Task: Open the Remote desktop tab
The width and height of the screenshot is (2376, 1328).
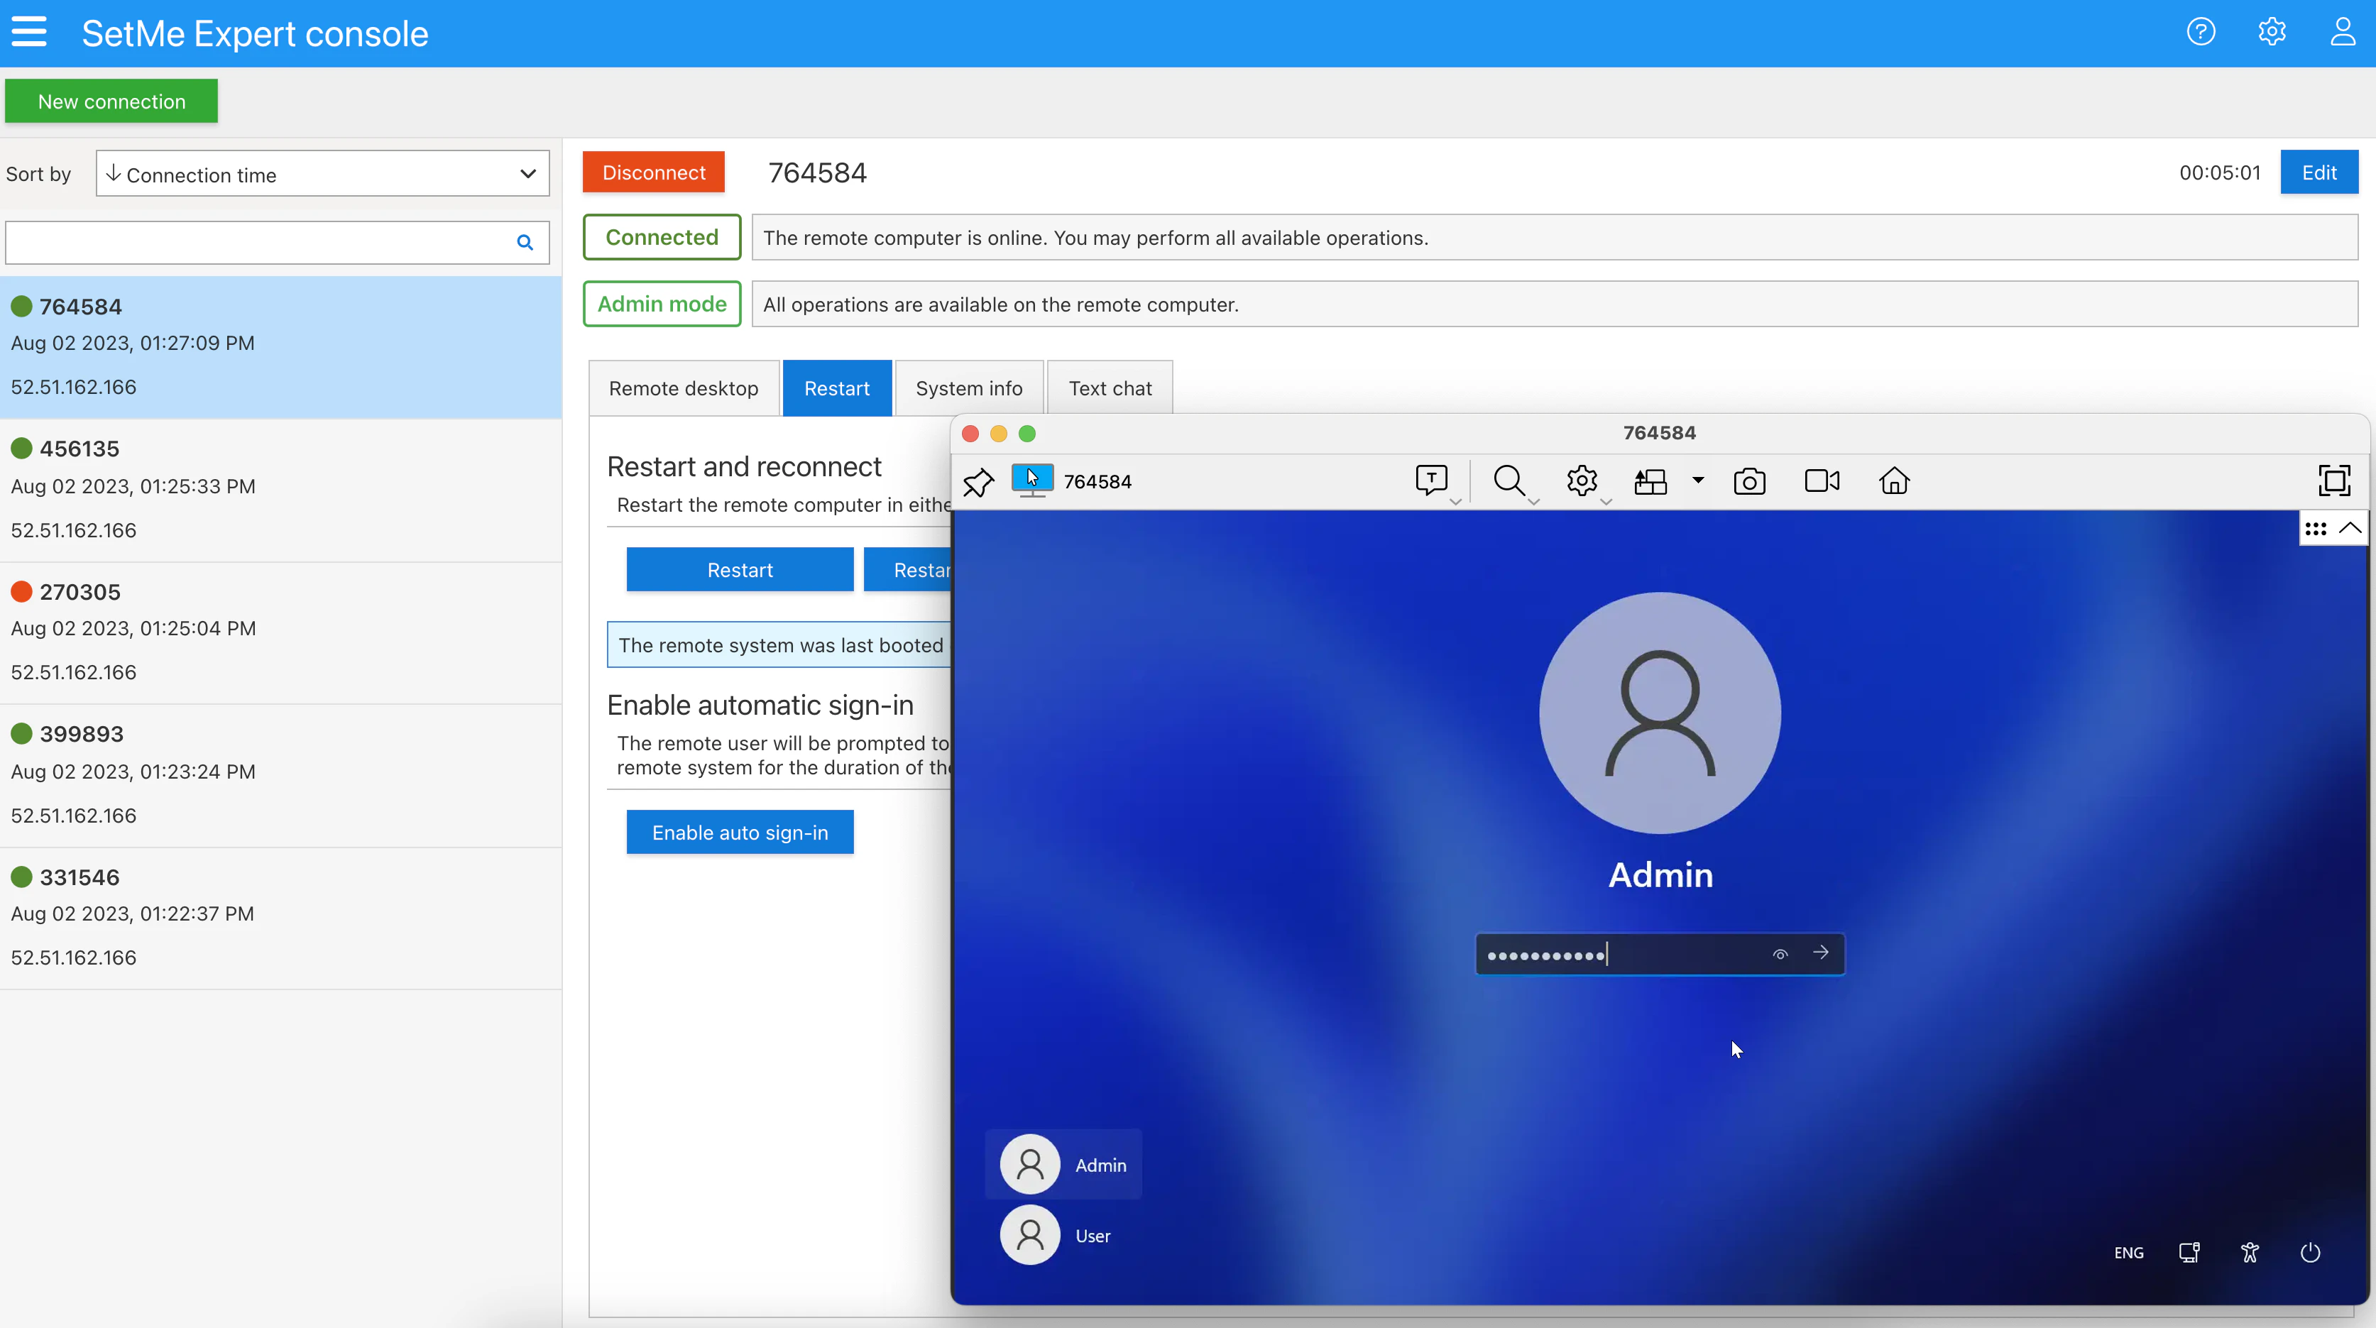Action: 682,388
